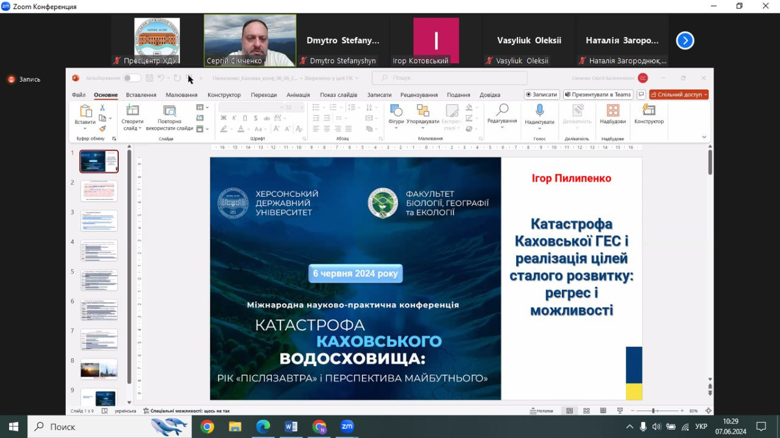The height and width of the screenshot is (438, 780).
Task: Show hidden system tray icons chevron
Action: (x=629, y=426)
